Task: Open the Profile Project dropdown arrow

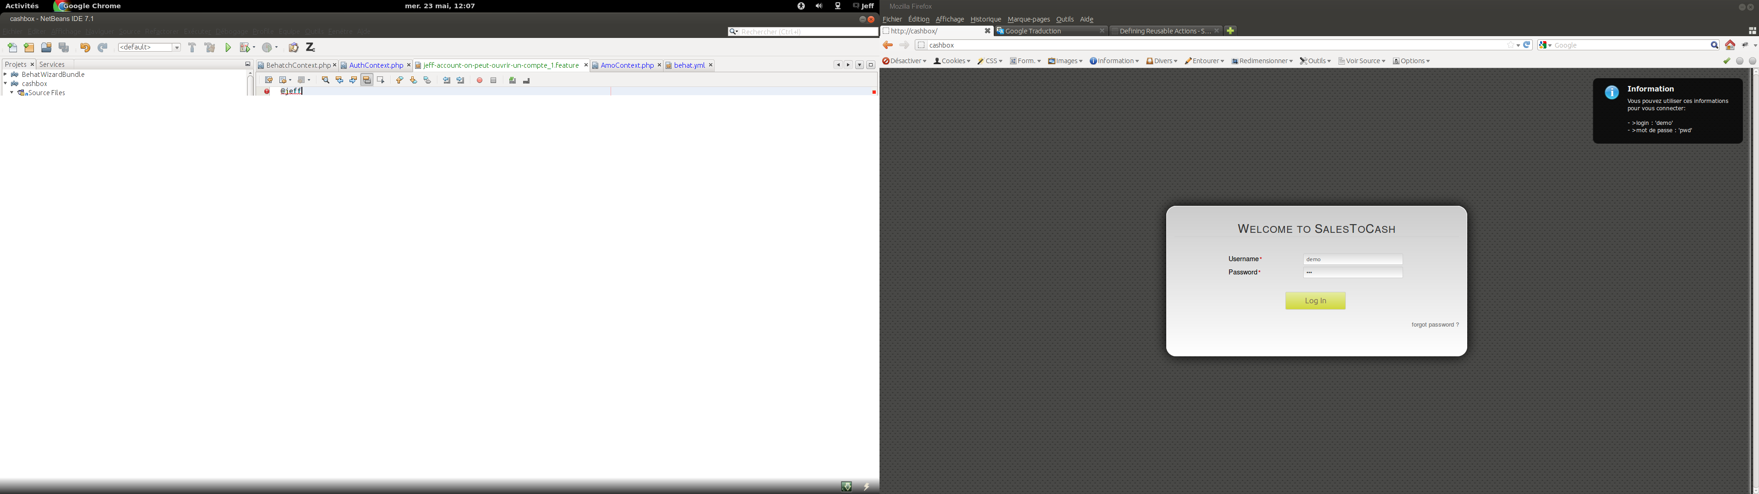Action: click(277, 48)
